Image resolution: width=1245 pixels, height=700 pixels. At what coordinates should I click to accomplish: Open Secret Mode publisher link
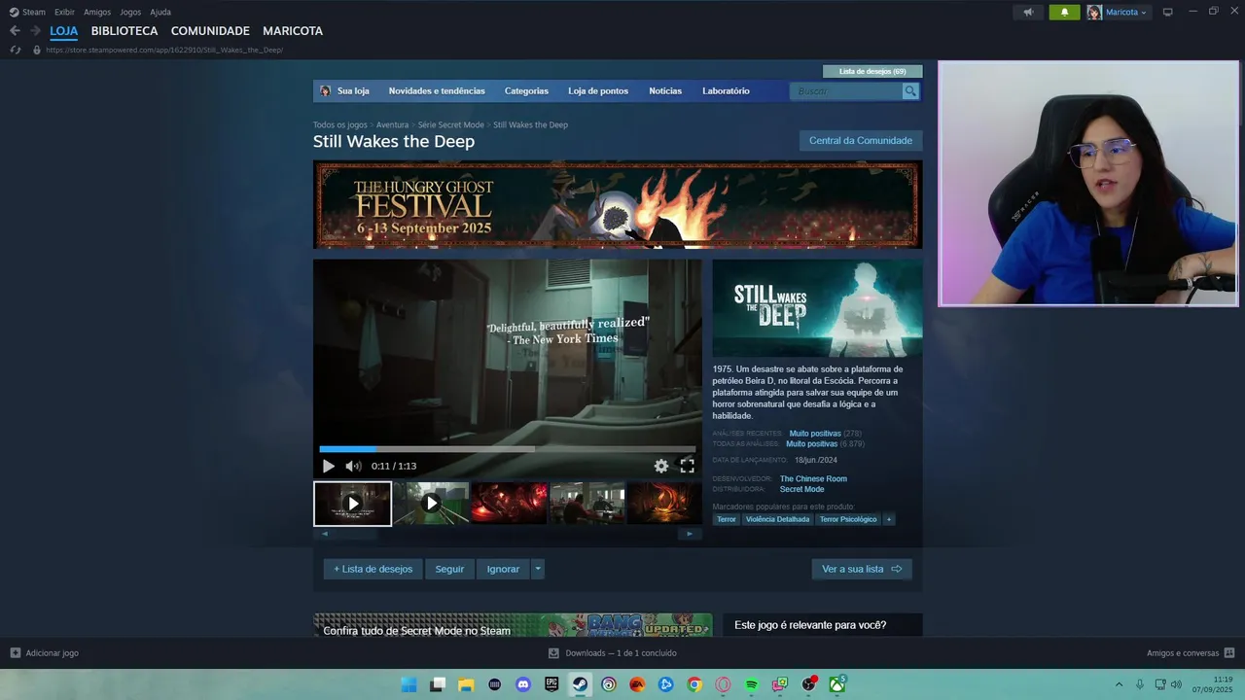click(801, 489)
